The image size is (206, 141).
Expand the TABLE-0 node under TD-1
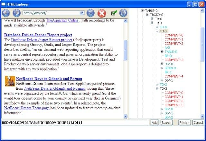[x=162, y=51]
